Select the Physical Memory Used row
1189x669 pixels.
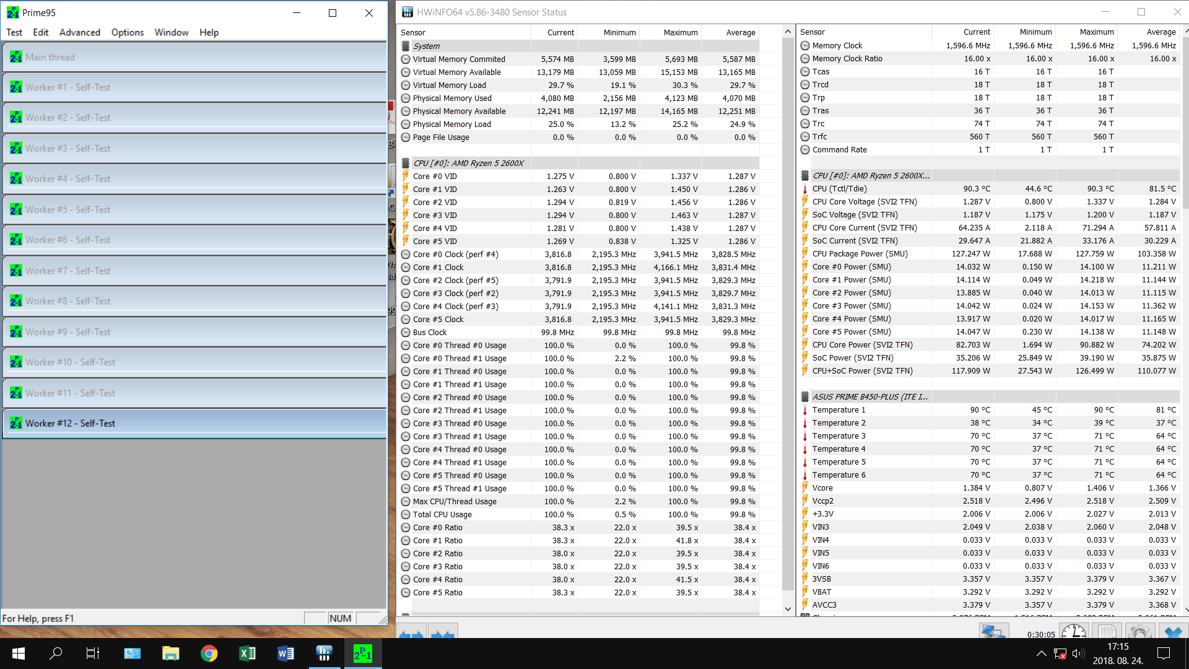point(579,98)
